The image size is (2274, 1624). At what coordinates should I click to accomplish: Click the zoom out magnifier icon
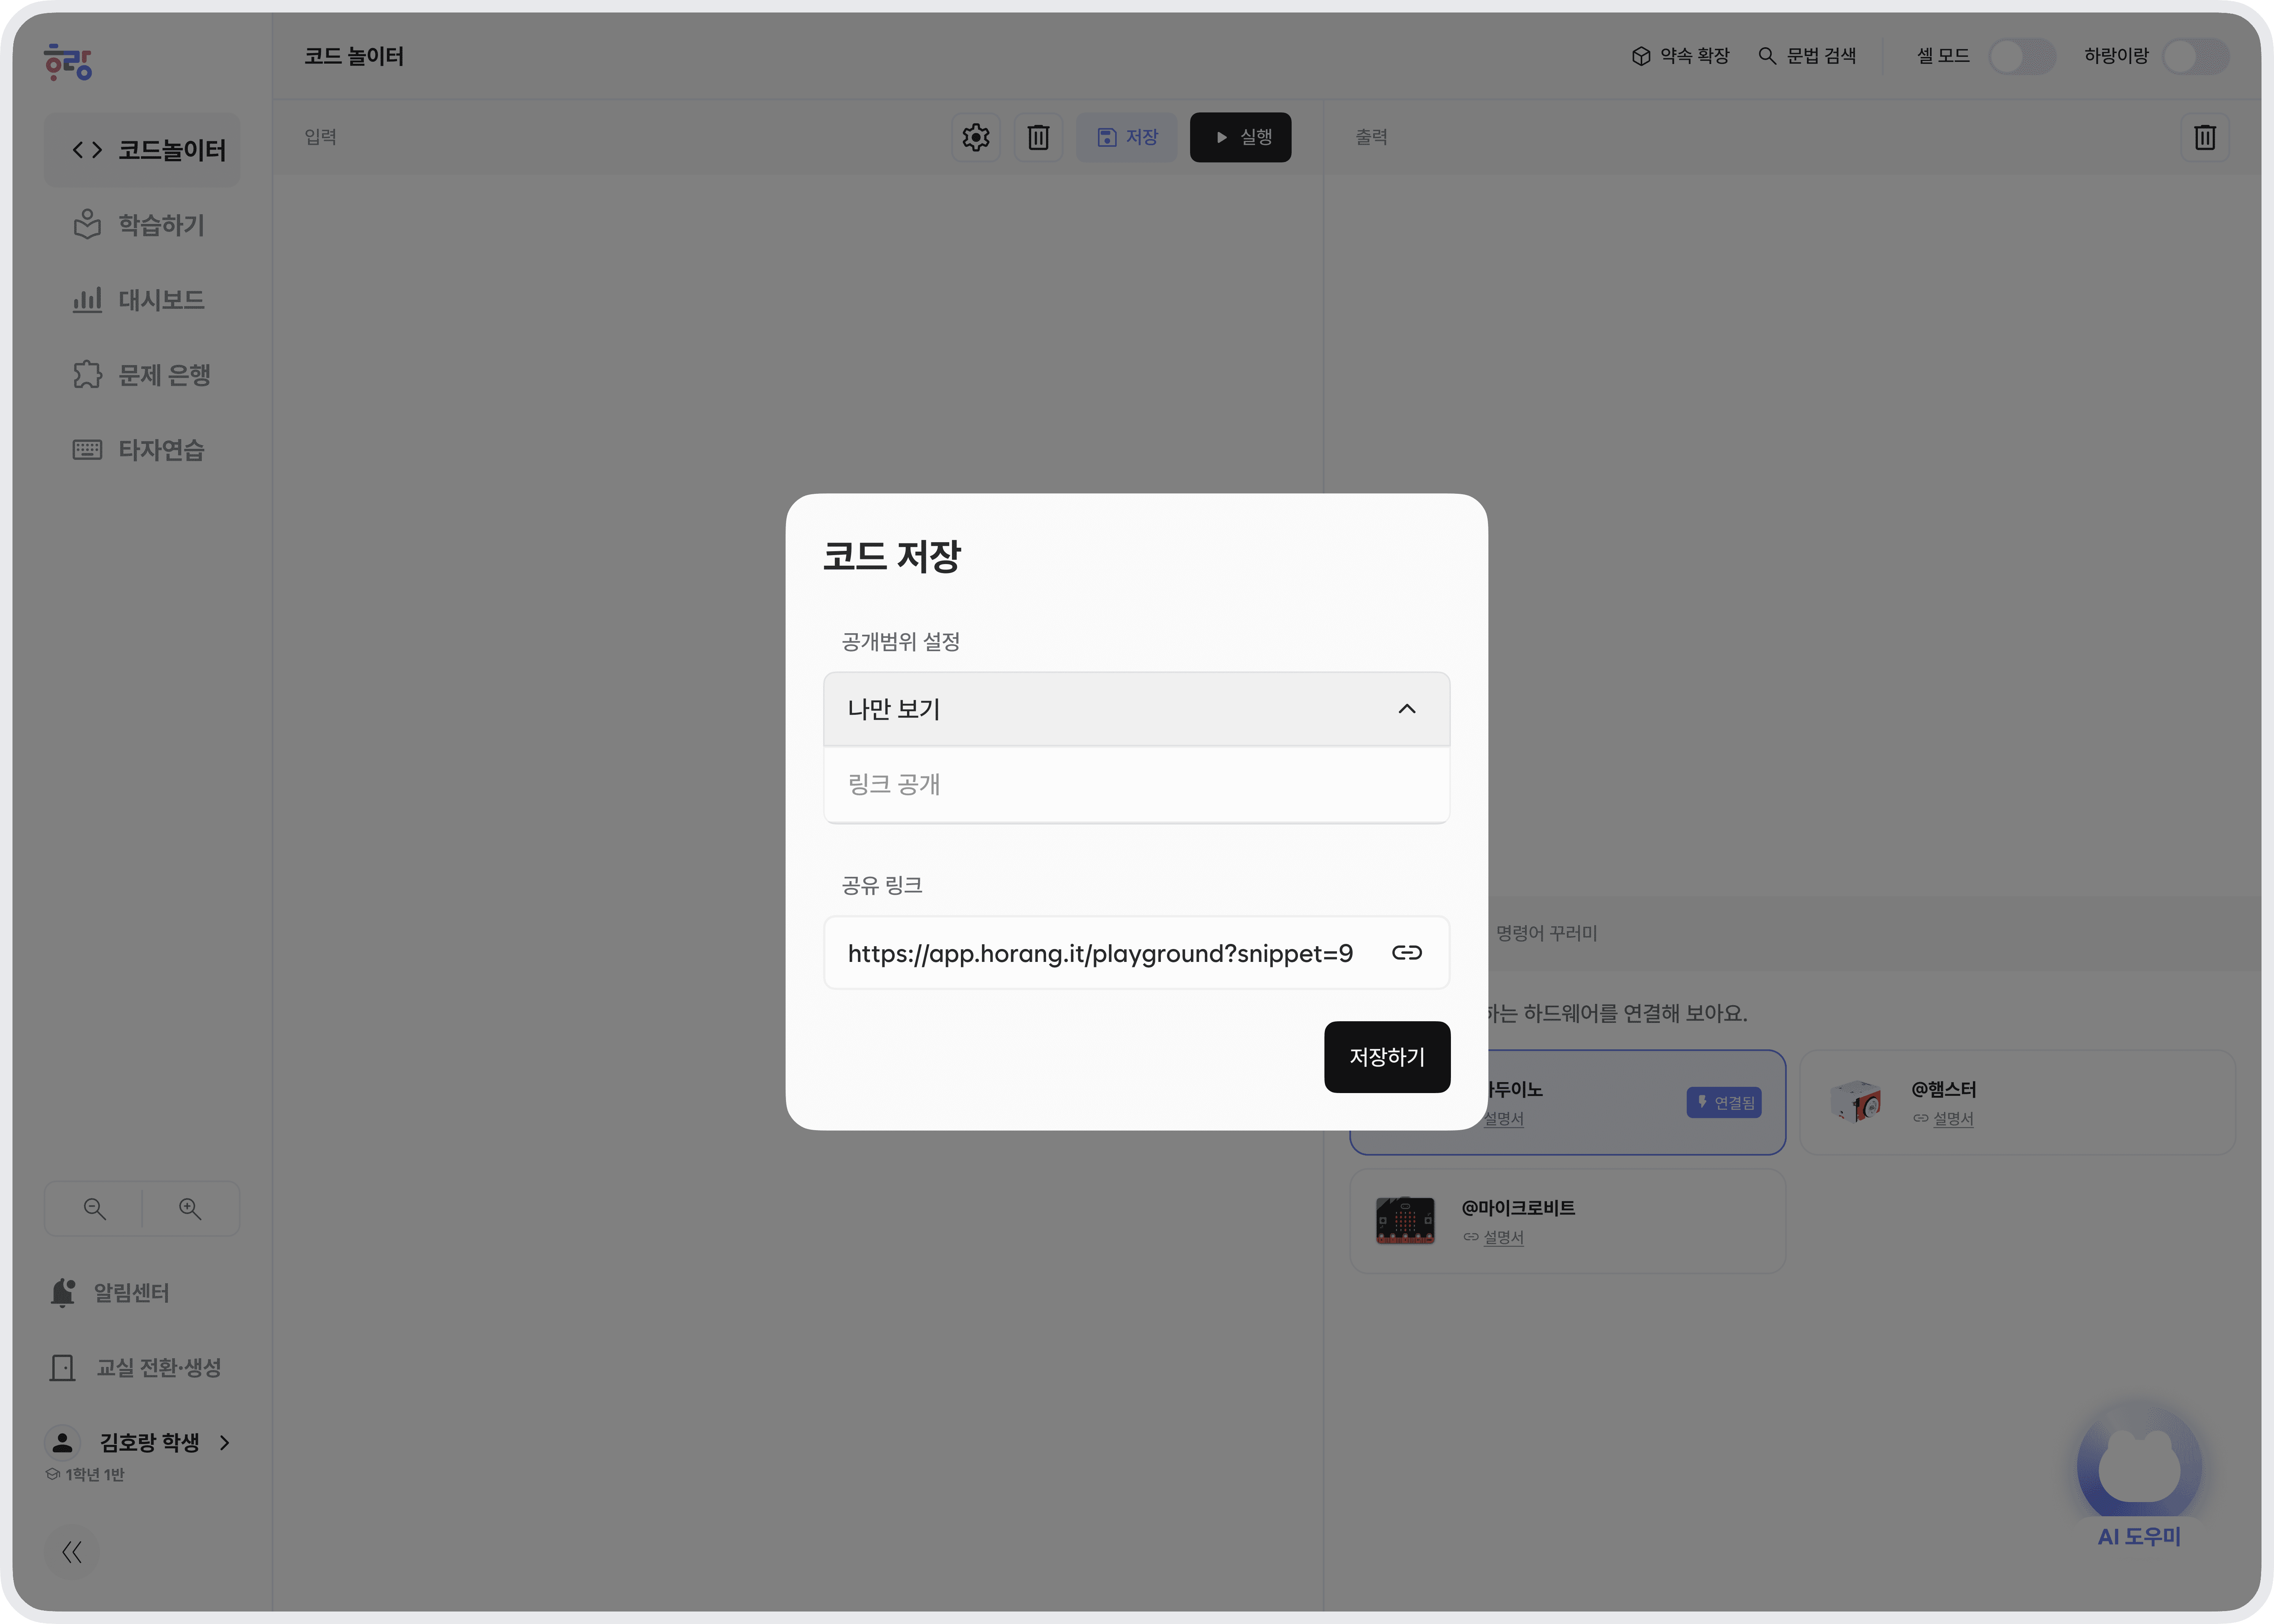tap(95, 1209)
